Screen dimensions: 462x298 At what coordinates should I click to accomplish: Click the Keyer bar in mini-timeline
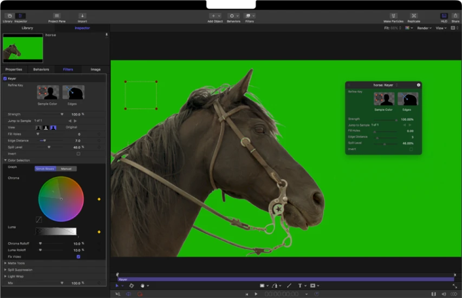tap(286, 280)
